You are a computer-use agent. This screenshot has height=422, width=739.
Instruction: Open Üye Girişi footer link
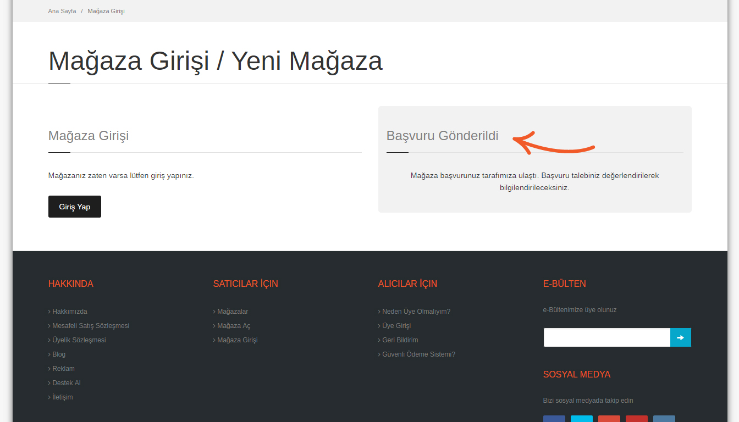pyautogui.click(x=396, y=326)
